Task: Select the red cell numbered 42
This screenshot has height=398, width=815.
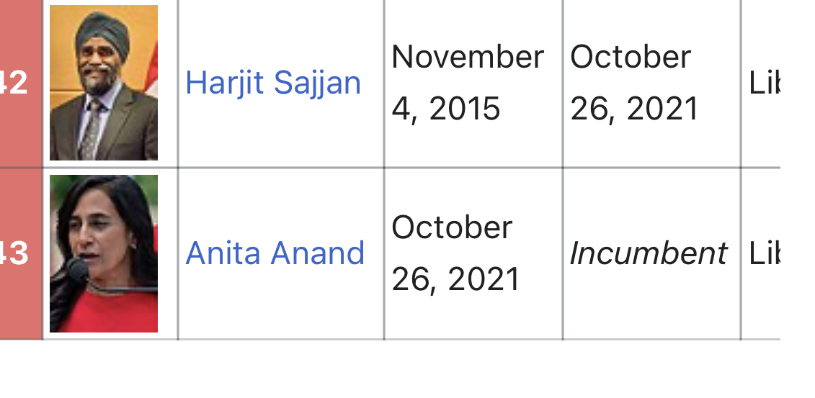Action: pos(21,83)
